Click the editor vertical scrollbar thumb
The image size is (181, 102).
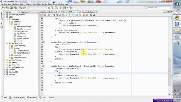point(169,72)
